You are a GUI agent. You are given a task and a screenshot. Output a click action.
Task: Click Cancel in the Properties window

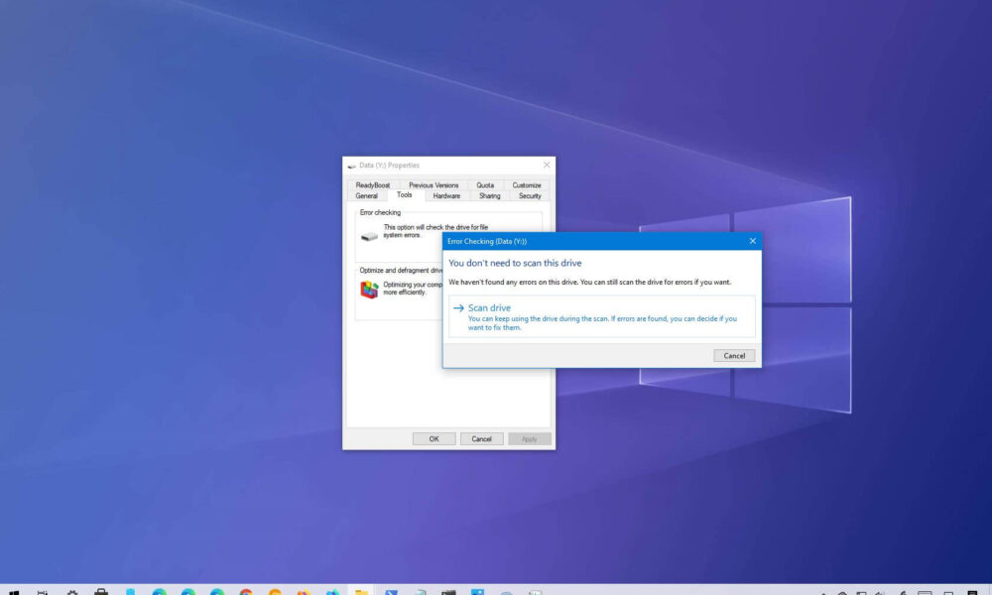pyautogui.click(x=481, y=437)
